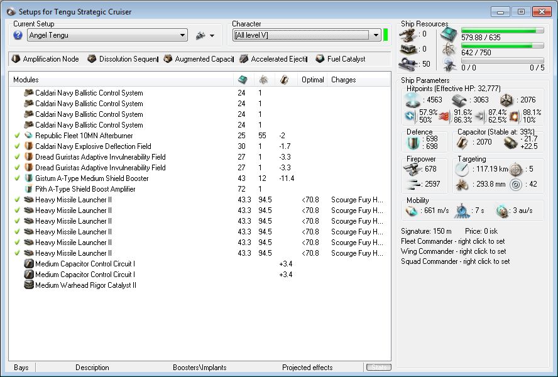This screenshot has width=558, height=377.
Task: Toggle check on first Dread Guristas Adaptive Invulnerability Field
Action: (17, 157)
